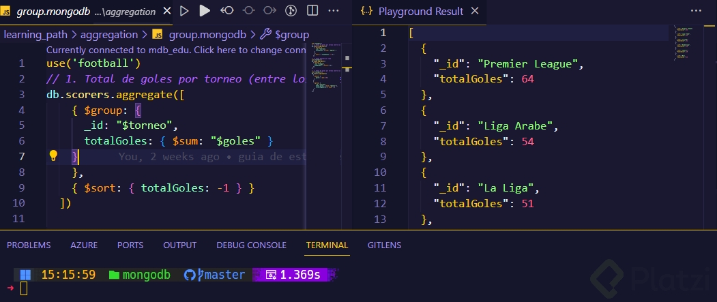
Task: Click the wrench icon beside $group breadcrumb
Action: 265,34
